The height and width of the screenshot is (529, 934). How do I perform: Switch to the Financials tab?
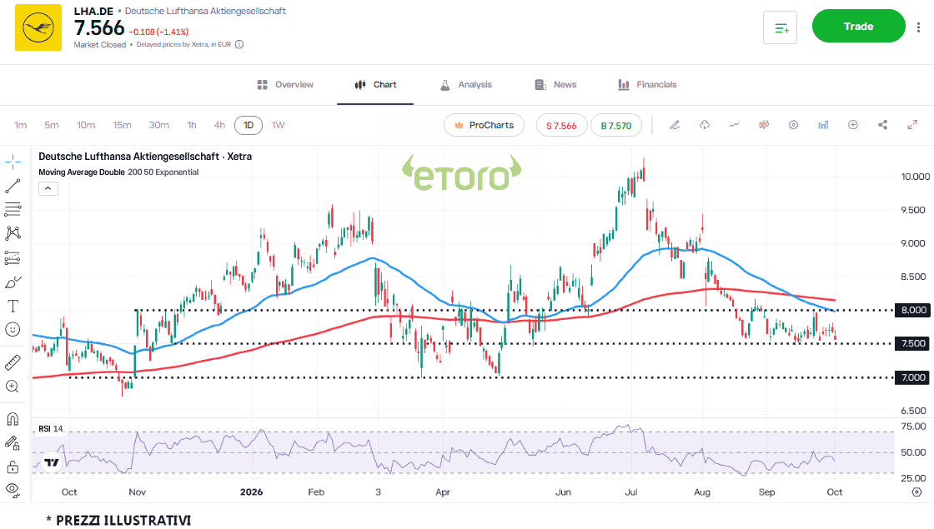pyautogui.click(x=647, y=84)
